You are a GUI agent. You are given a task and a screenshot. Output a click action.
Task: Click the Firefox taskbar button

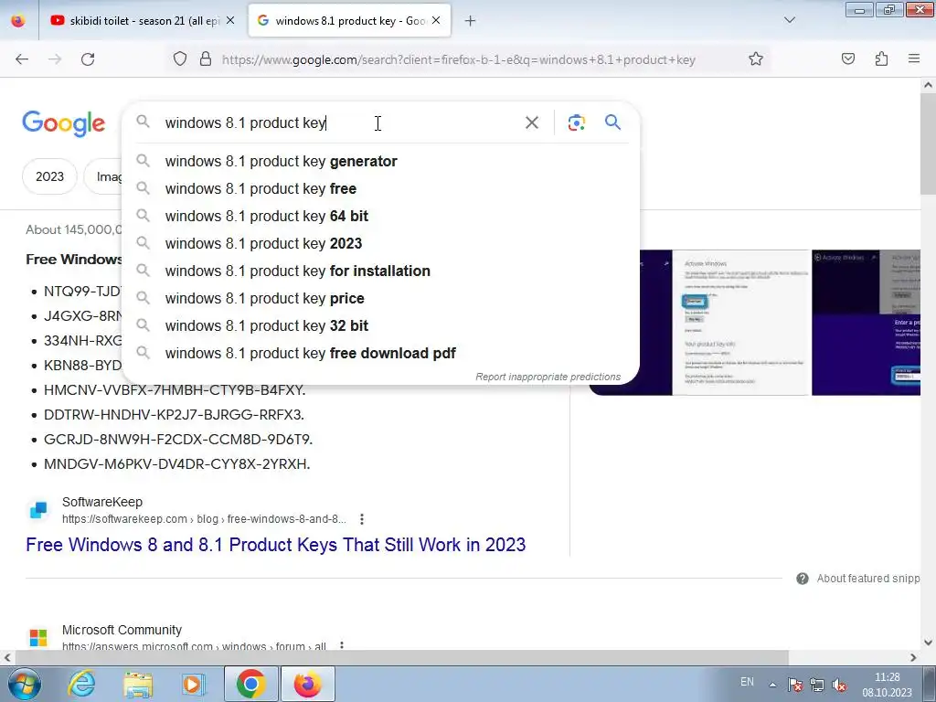pos(307,684)
